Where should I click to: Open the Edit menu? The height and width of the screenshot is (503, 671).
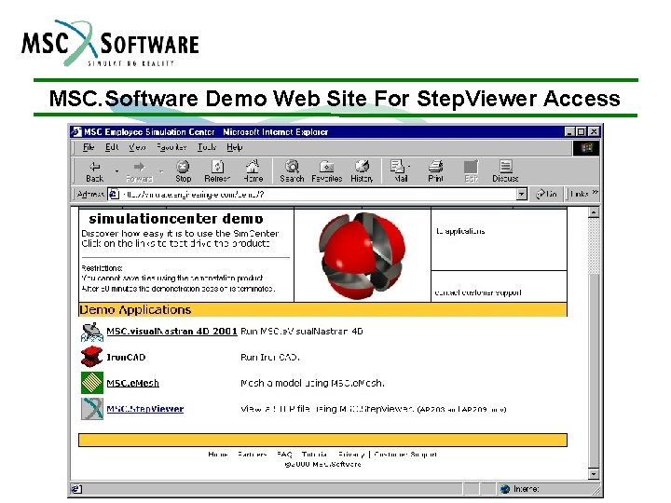click(112, 147)
